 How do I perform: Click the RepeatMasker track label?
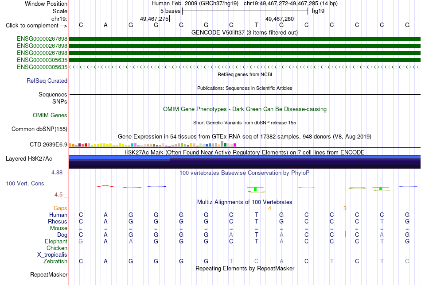(49, 274)
